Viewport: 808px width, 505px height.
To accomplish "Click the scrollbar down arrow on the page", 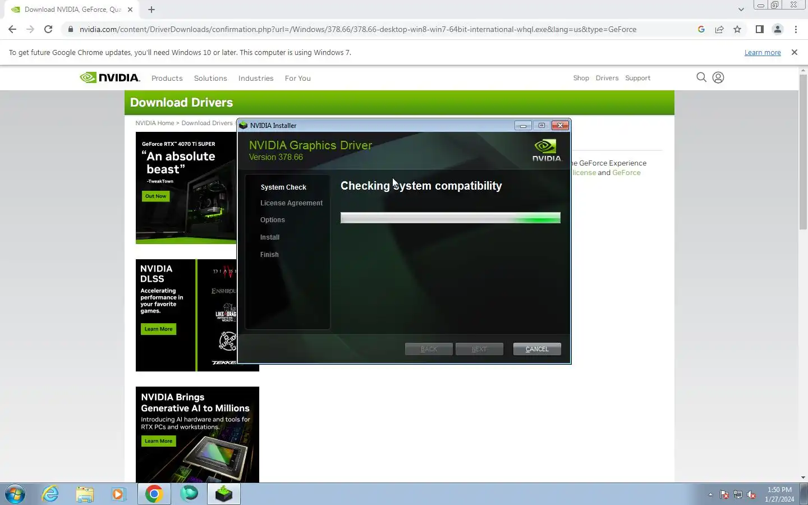I will [803, 478].
